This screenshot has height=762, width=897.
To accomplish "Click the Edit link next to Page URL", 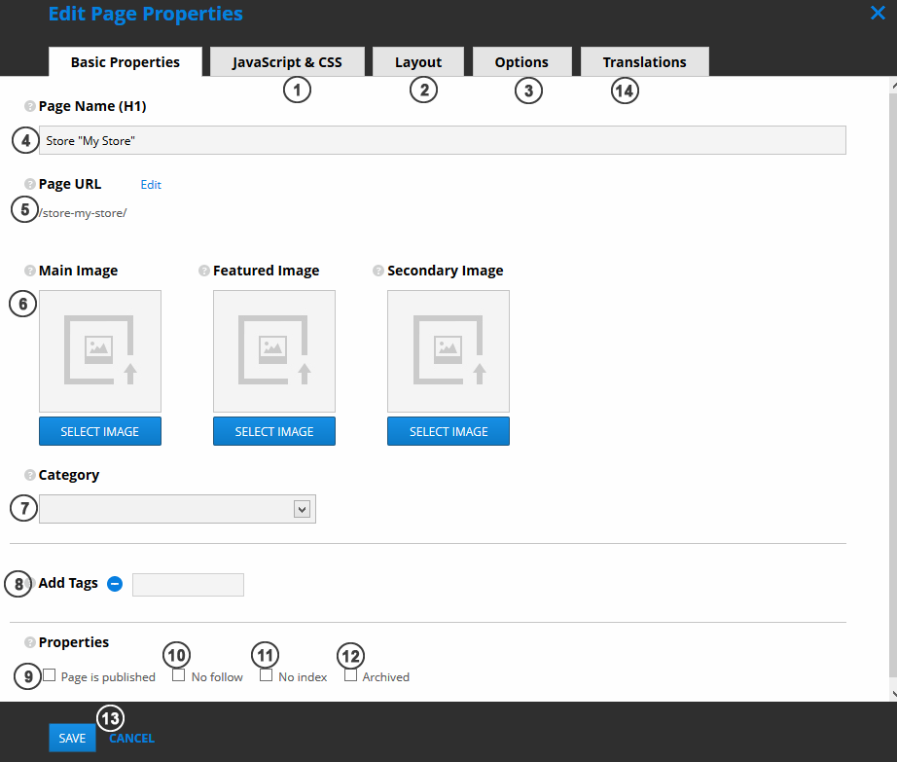I will pyautogui.click(x=151, y=184).
